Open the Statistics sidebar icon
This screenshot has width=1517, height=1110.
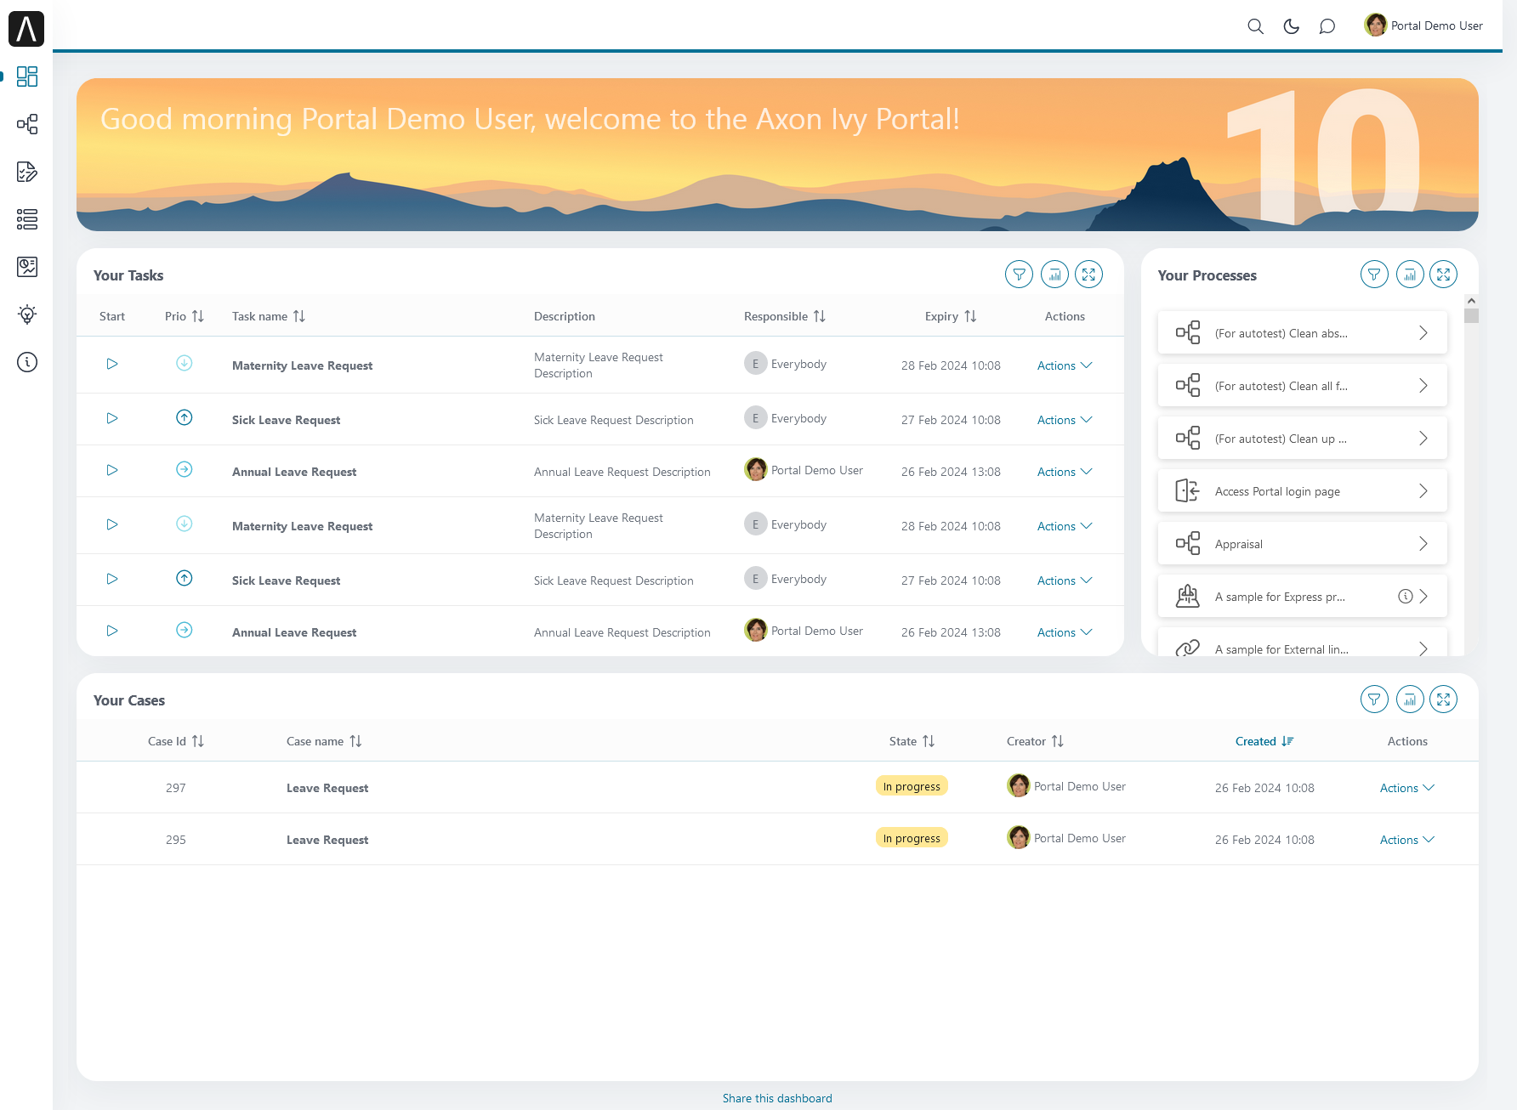tap(27, 267)
